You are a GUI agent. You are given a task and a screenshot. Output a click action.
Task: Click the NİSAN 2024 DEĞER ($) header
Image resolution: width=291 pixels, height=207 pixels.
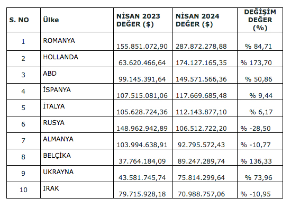click(197, 20)
